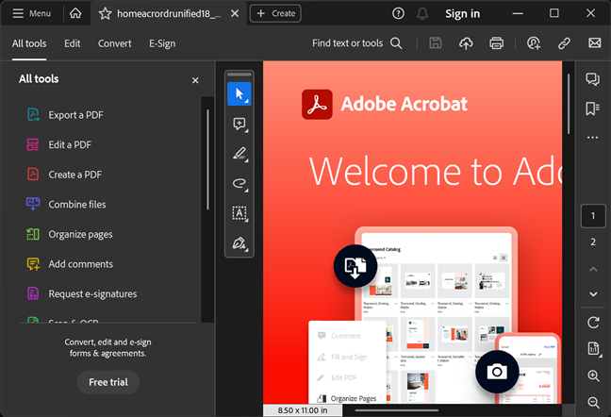
Task: Go to previous page up chevron
Action: (593, 269)
